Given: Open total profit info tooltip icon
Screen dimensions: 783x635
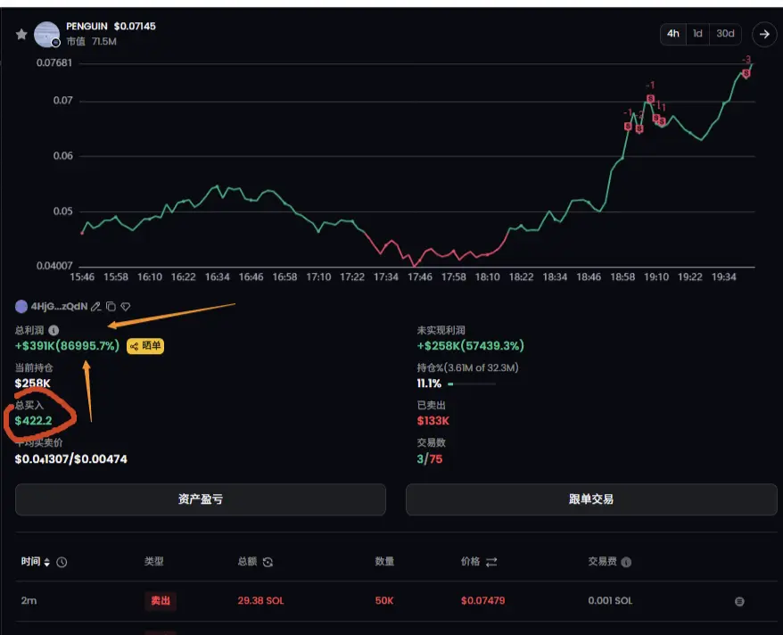Looking at the screenshot, I should [x=54, y=330].
